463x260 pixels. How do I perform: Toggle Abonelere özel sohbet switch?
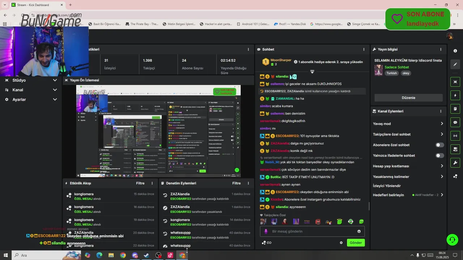[440, 145]
